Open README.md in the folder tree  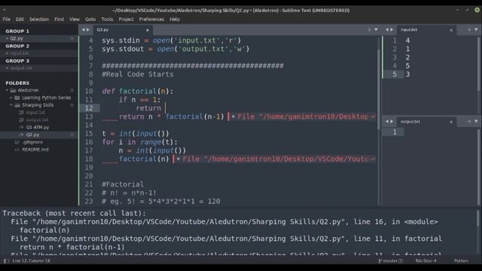tap(35, 150)
